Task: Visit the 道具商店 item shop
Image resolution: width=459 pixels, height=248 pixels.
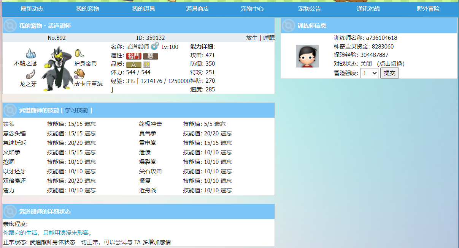Action: [x=197, y=9]
